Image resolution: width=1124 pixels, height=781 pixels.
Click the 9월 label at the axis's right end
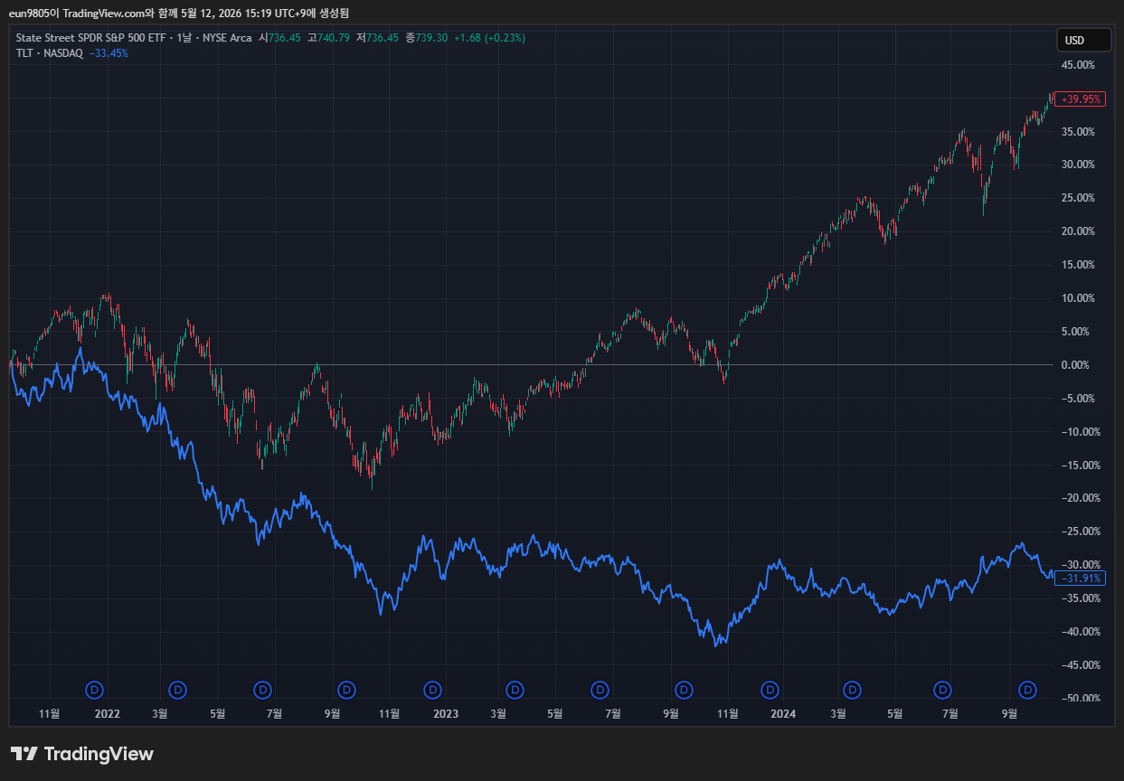tap(1009, 714)
